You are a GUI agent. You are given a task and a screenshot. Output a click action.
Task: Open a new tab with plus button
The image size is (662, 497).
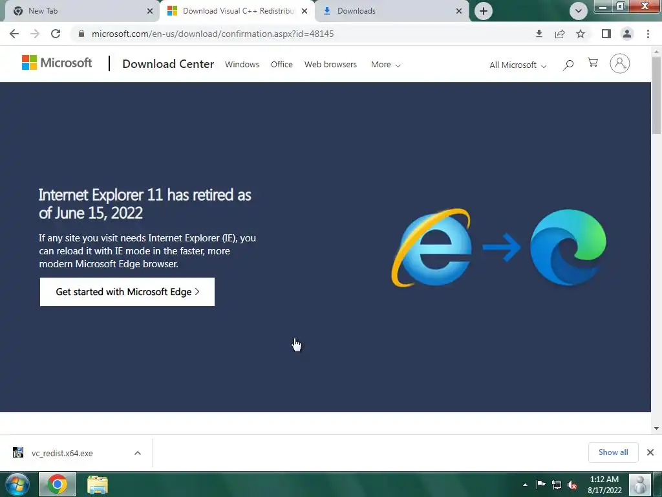click(x=484, y=11)
